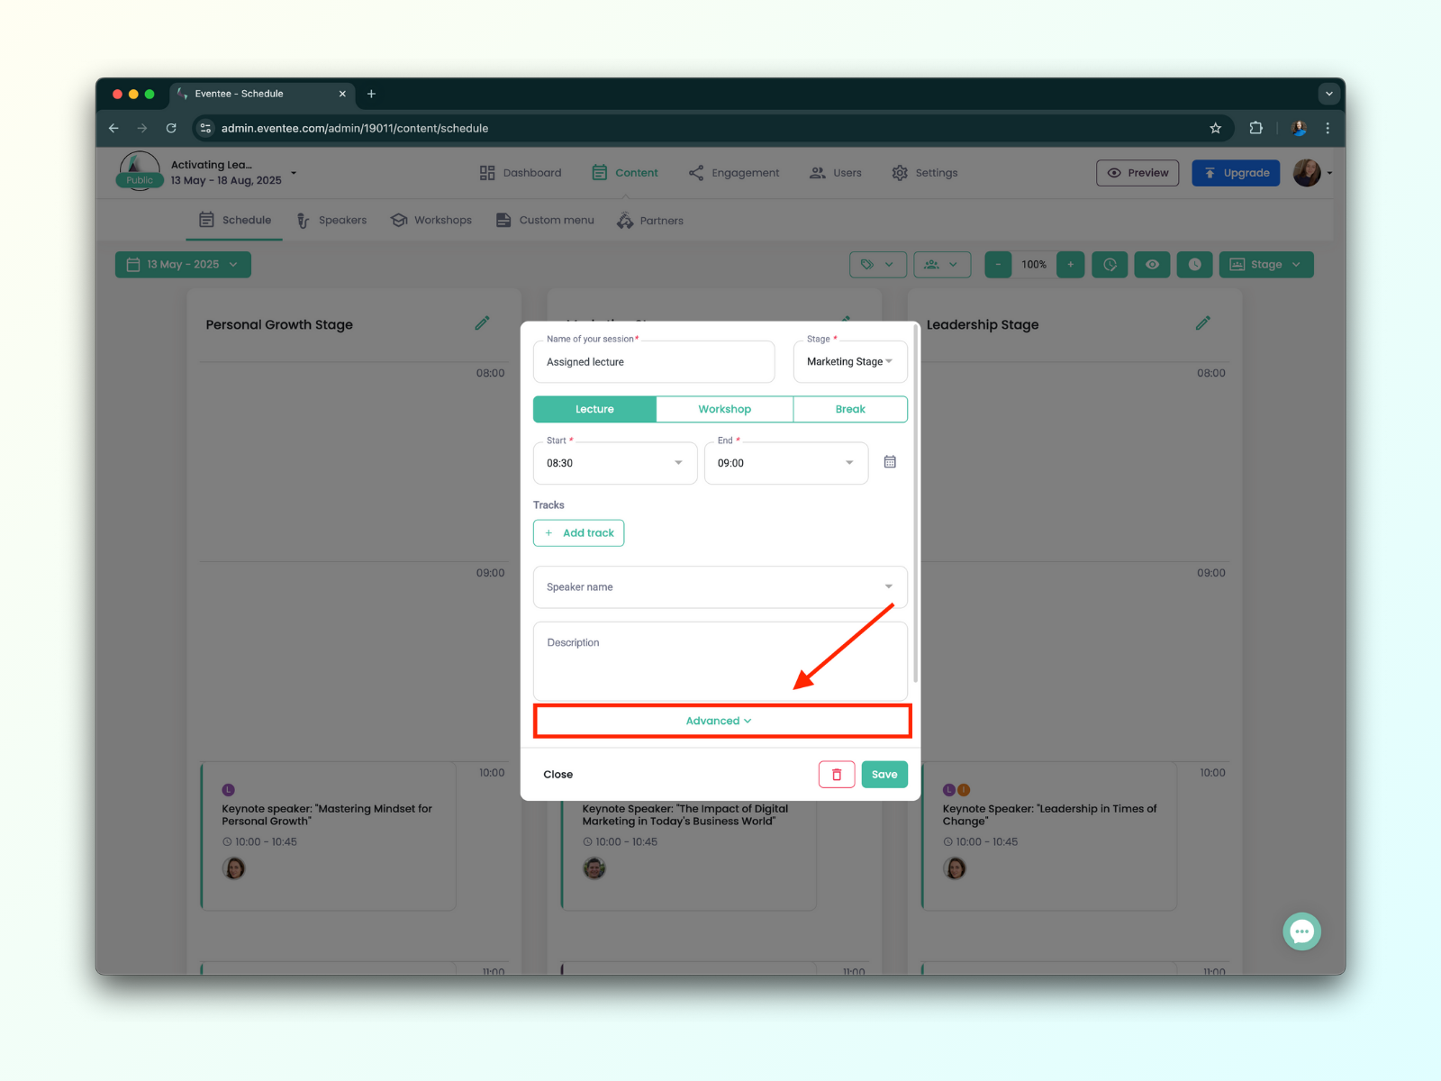The image size is (1441, 1081).
Task: Click the 100% zoom value
Action: click(1034, 264)
